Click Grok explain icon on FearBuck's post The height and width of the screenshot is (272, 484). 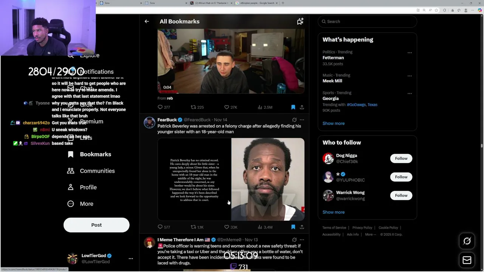pos(294,120)
